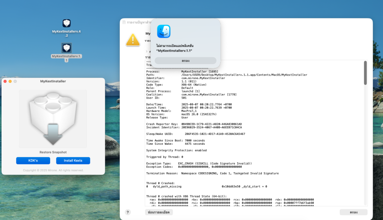383x220 pixels.
Task: Click the Launch Time line
Action: pos(189,108)
